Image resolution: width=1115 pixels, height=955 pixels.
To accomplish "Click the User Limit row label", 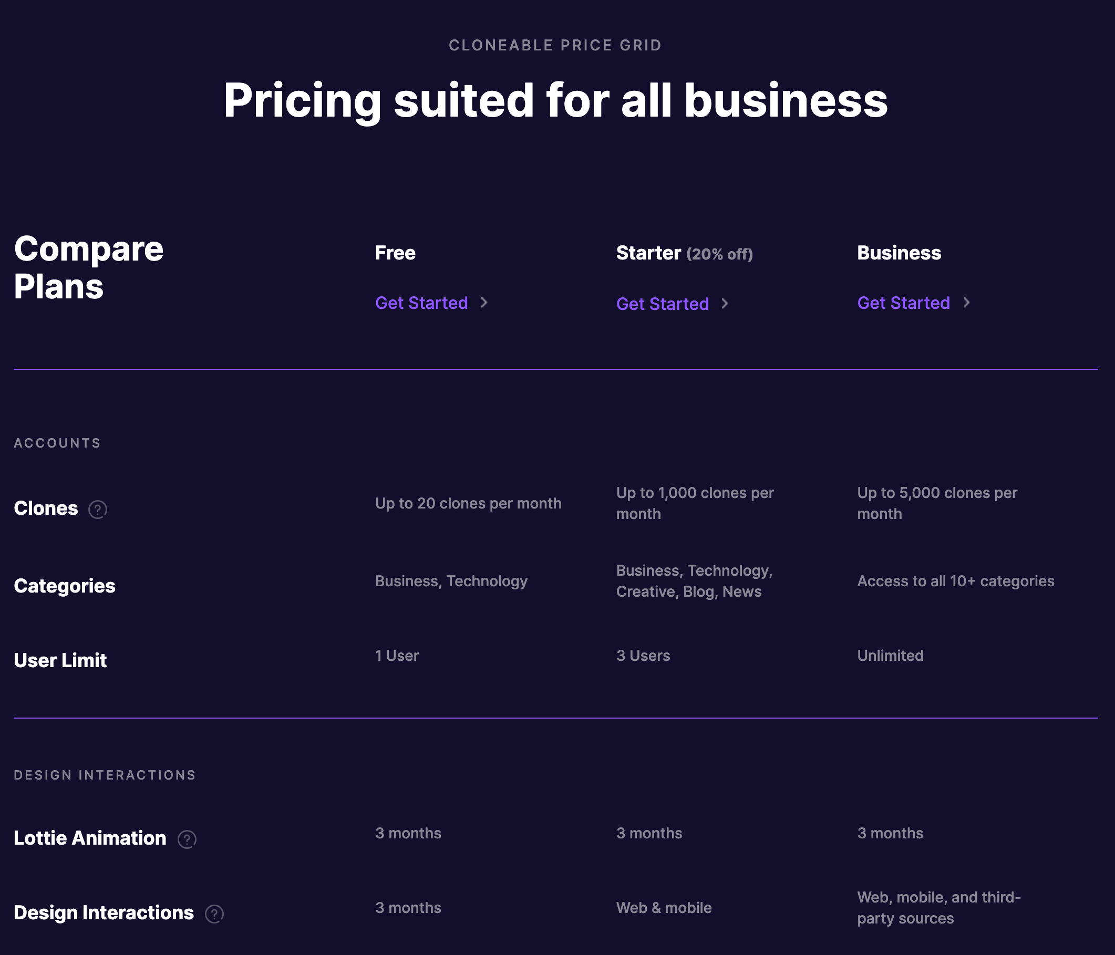I will (x=60, y=660).
